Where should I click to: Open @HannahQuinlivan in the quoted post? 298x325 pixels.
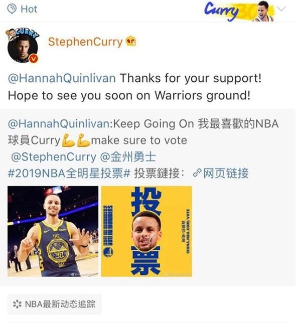tap(60, 124)
